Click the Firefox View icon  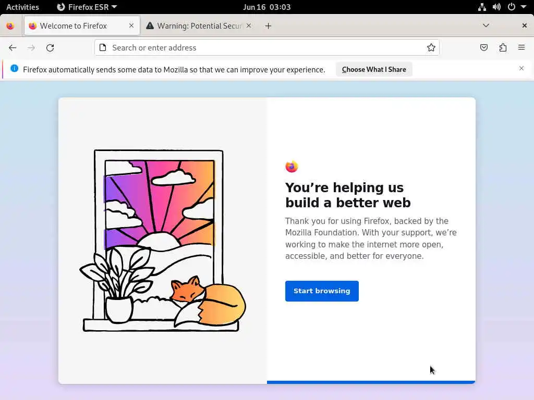pos(10,26)
